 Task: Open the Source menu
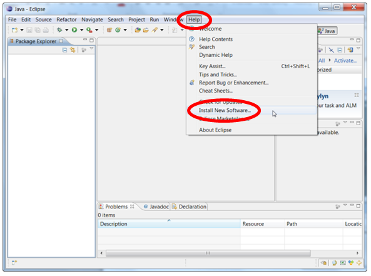tap(44, 19)
